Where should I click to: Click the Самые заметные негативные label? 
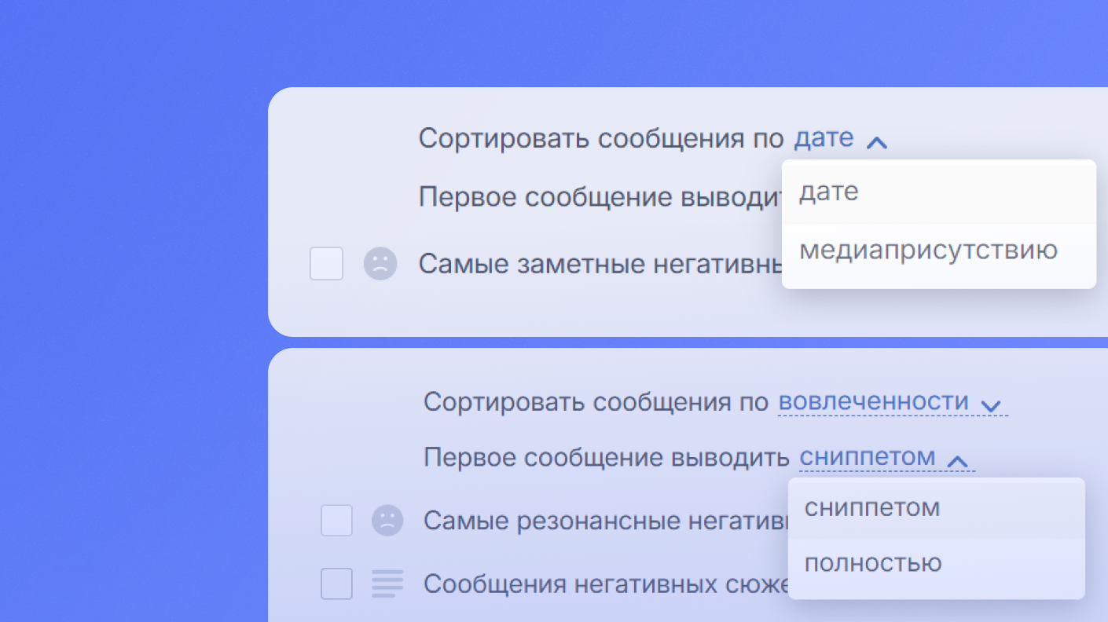click(600, 264)
